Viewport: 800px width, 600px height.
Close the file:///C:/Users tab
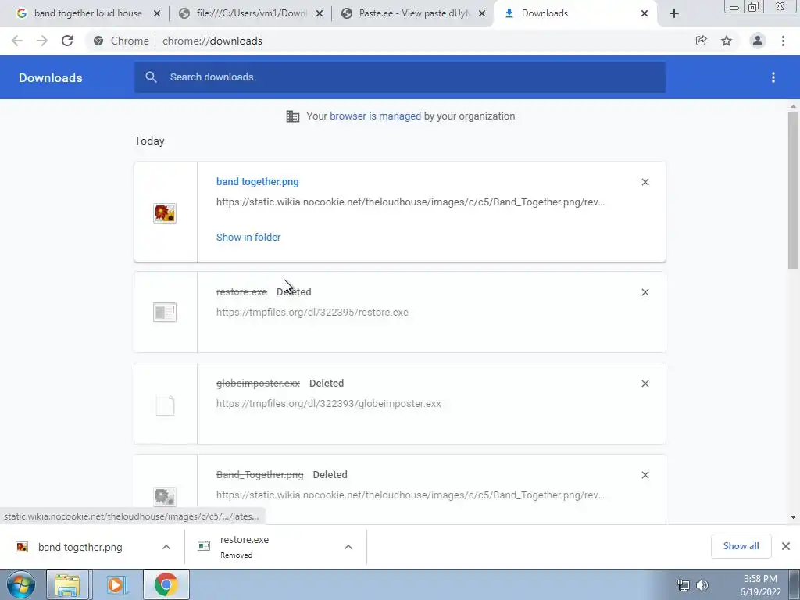[x=319, y=13]
